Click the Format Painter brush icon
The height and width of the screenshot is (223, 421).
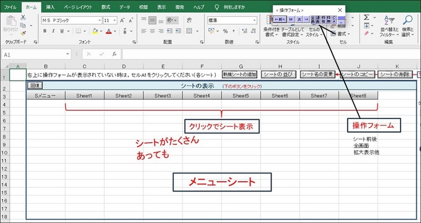(x=24, y=33)
